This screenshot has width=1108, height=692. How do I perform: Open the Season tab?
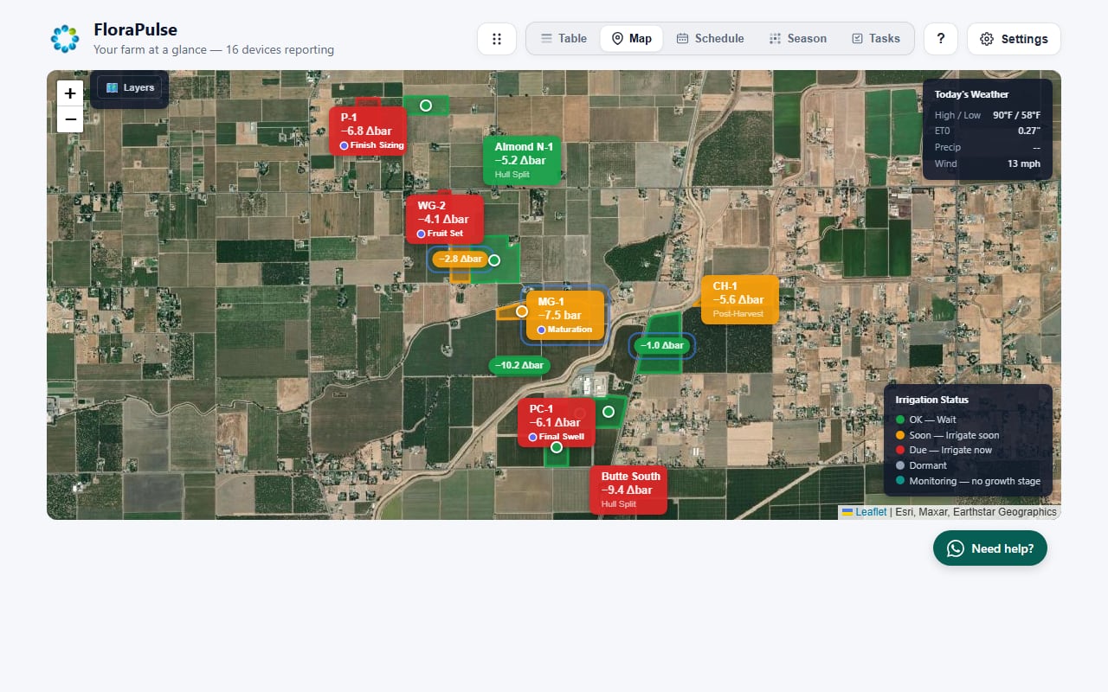pos(797,39)
